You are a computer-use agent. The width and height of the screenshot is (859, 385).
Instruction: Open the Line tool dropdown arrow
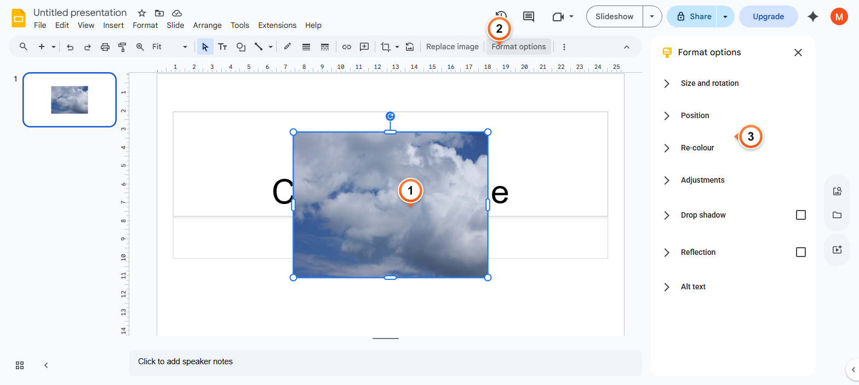tap(271, 46)
